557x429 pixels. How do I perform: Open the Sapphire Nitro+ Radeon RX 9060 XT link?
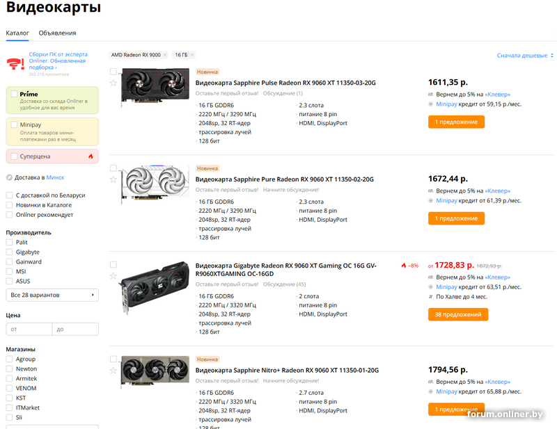(287, 371)
